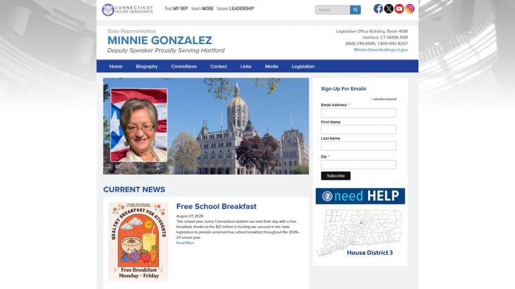Click the search magnifier button

(355, 10)
